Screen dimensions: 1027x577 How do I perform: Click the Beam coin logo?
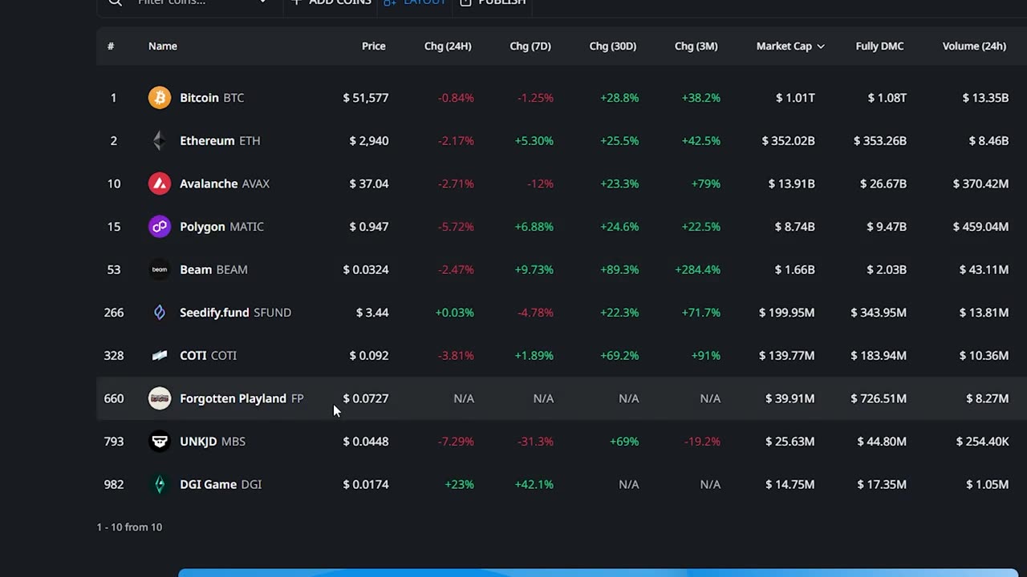(160, 269)
